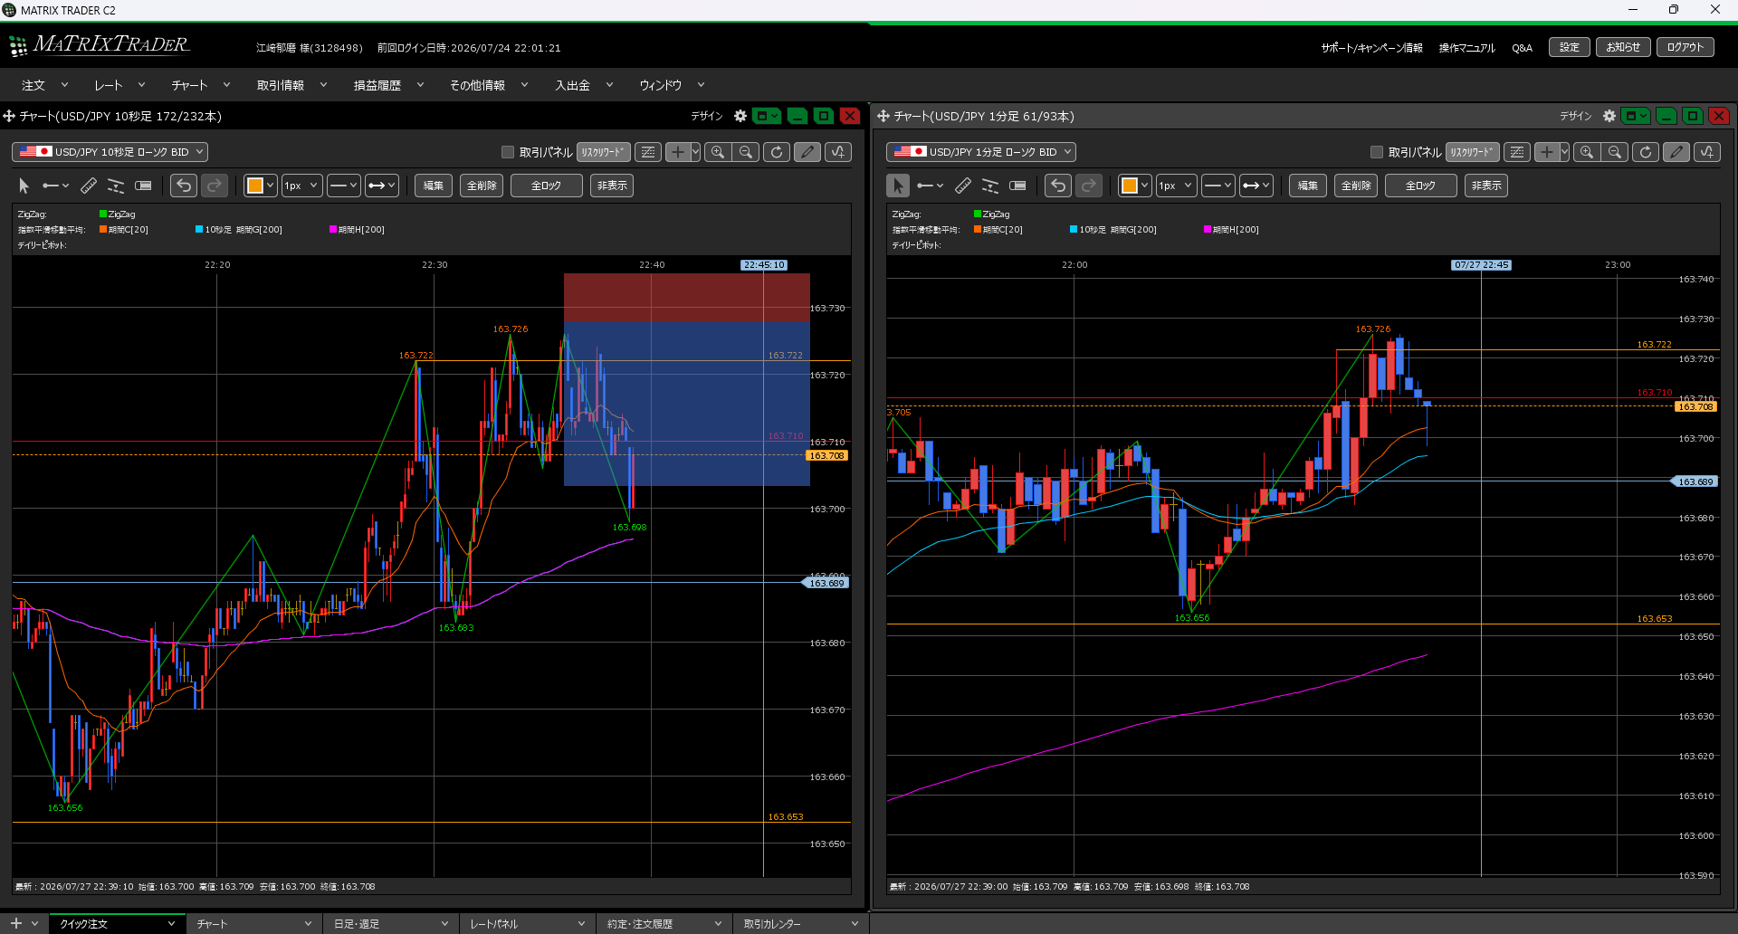Expand crosshair add dropdown in 1分足 chart

pos(1564,152)
